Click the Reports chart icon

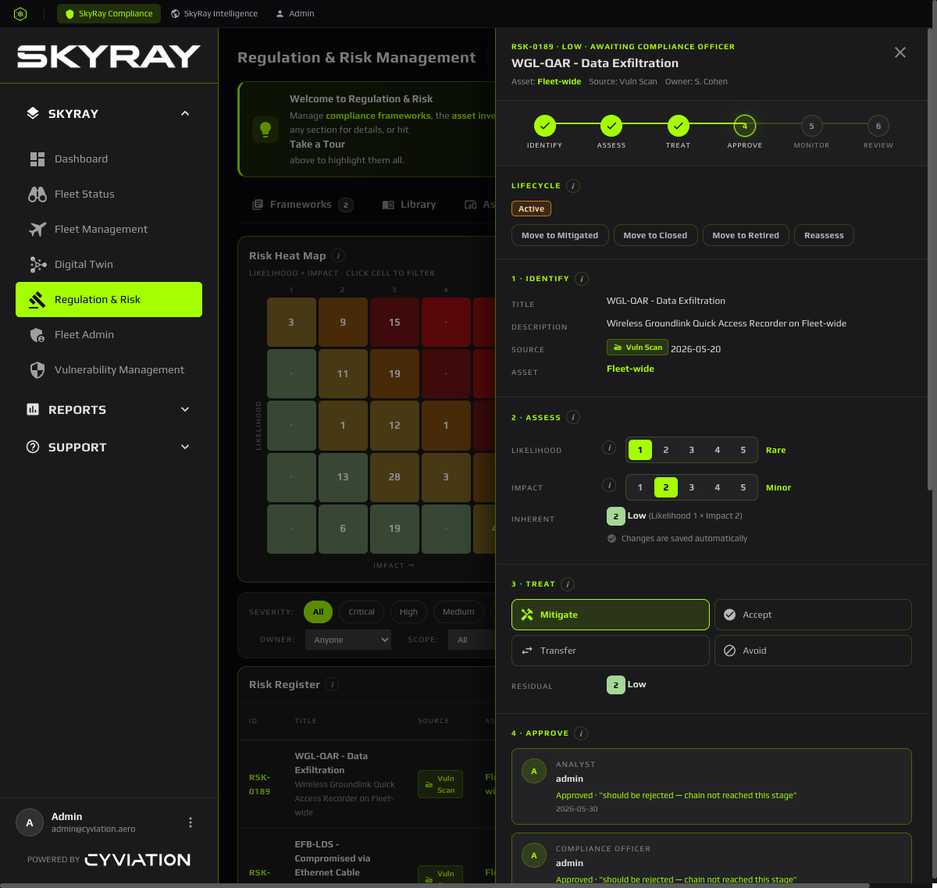pyautogui.click(x=33, y=409)
